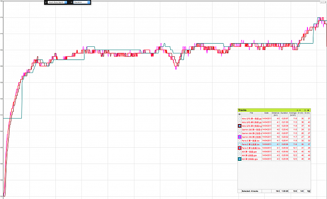The width and height of the screenshot is (327, 199).
Task: Click the arrow icon in Tracks title bar
Action: point(297,110)
